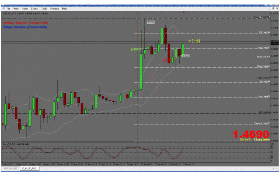The height and width of the screenshot is (172, 280).
Task: Click the chart tabs scroll-right arrow
Action: (277, 168)
